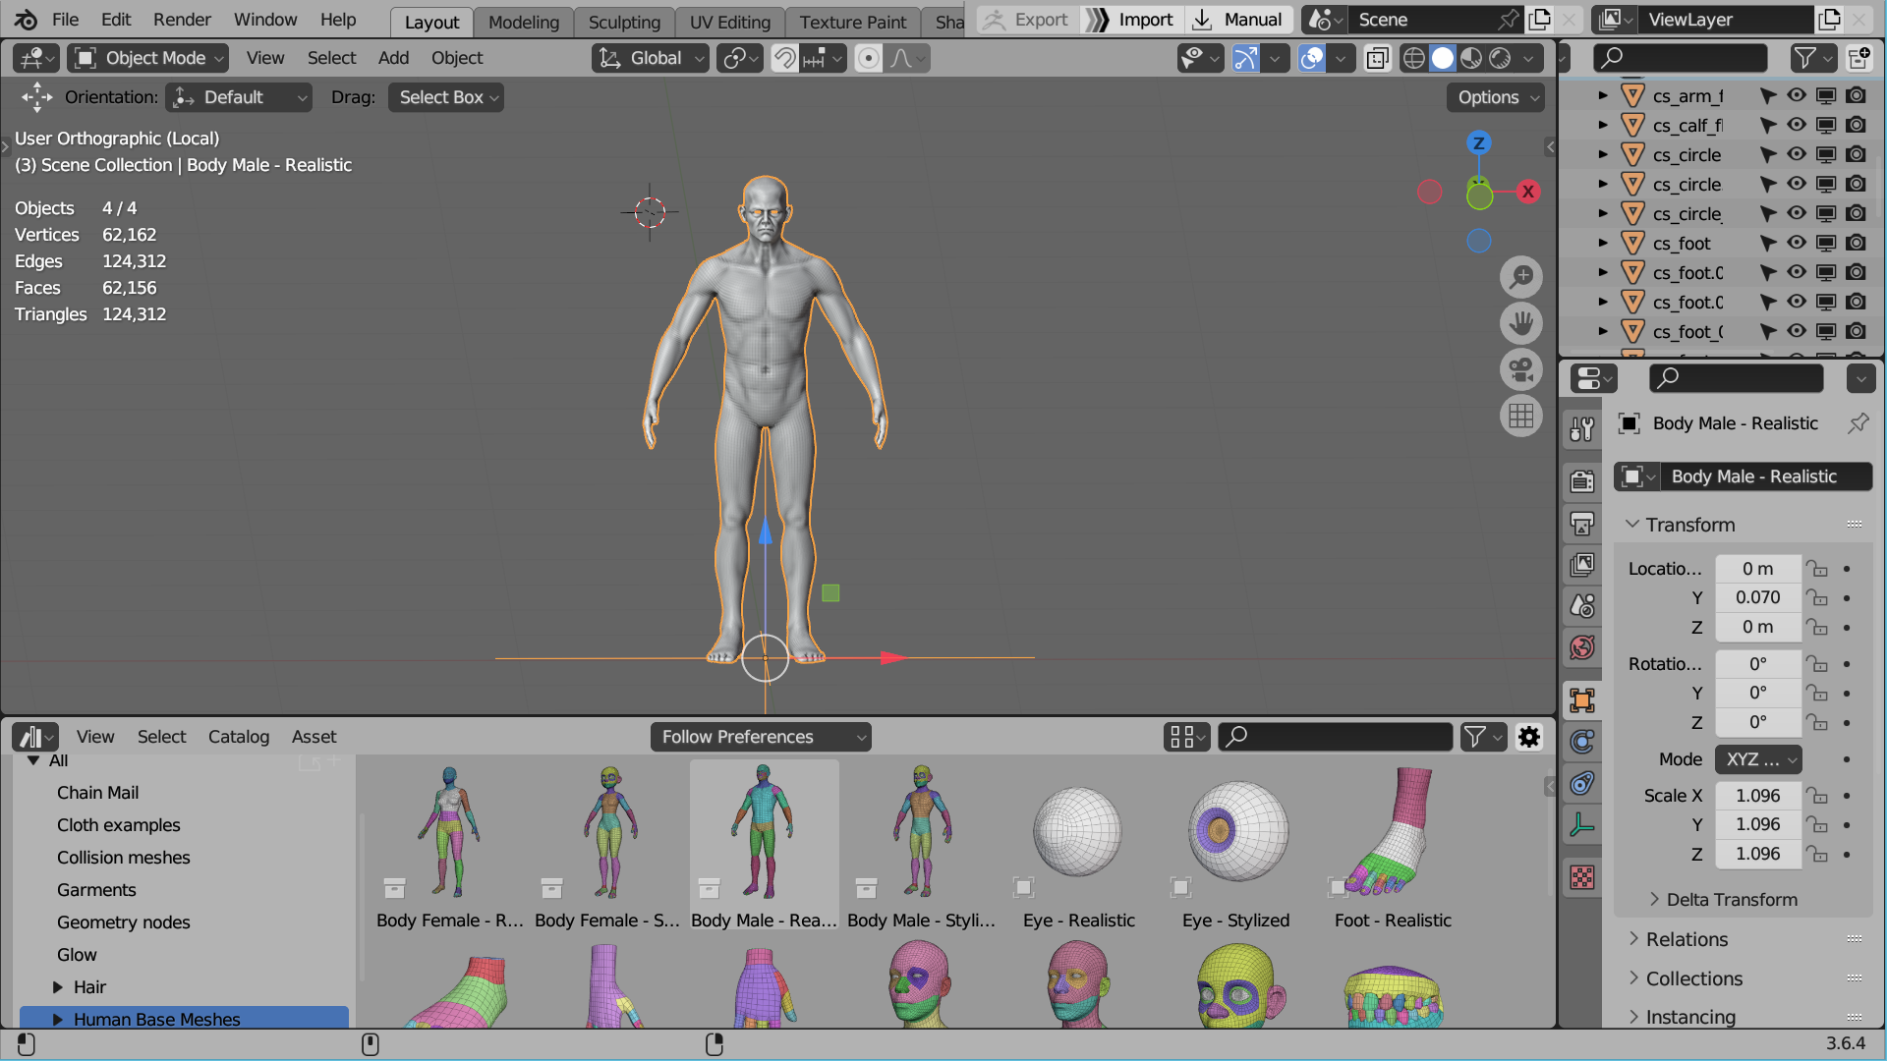The height and width of the screenshot is (1061, 1887).
Task: Switch to the Sculpting workspace tab
Action: 624,22
